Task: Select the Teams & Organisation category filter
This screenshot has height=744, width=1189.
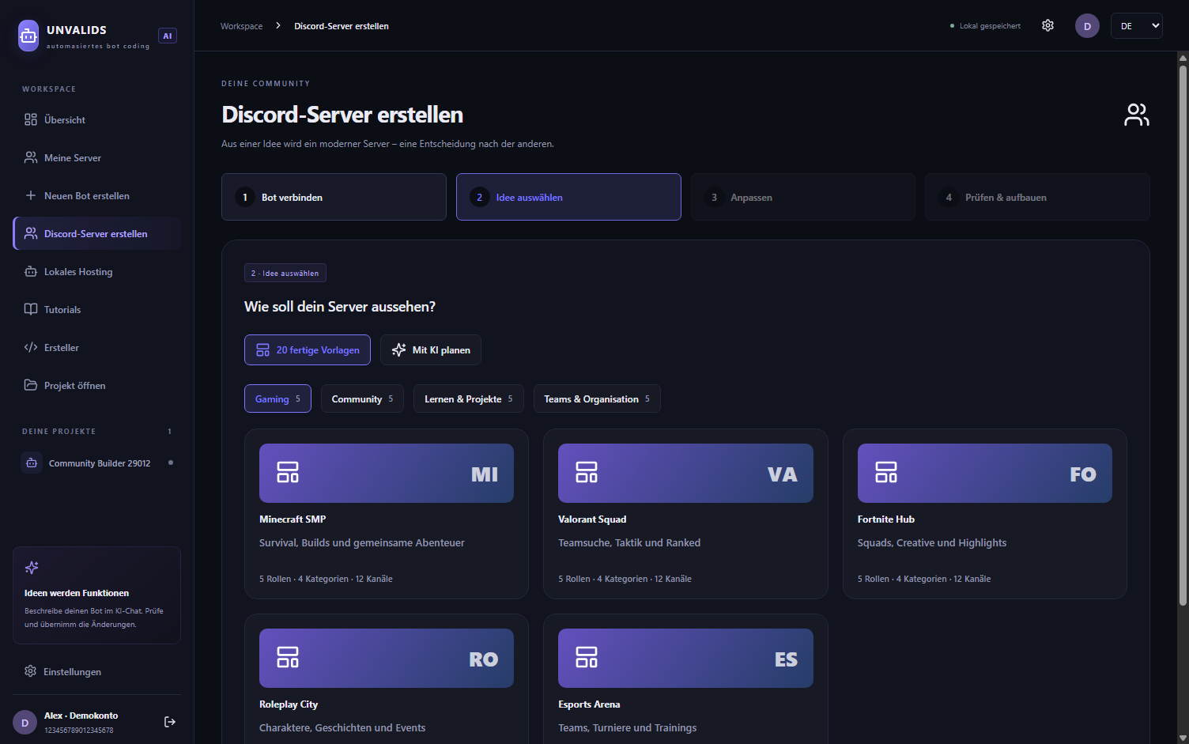Action: [x=597, y=398]
